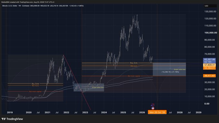219x123 pixels.
Task: Click 'Buy Zone' label on the 2019-2021 line
Action: [x=35, y=84]
